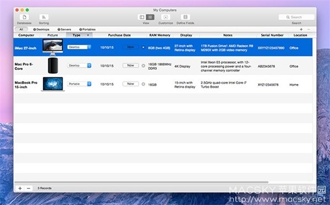This screenshot has width=330, height=205.
Task: Select the MacBook Pro 15-inch name cell
Action: [x=26, y=85]
